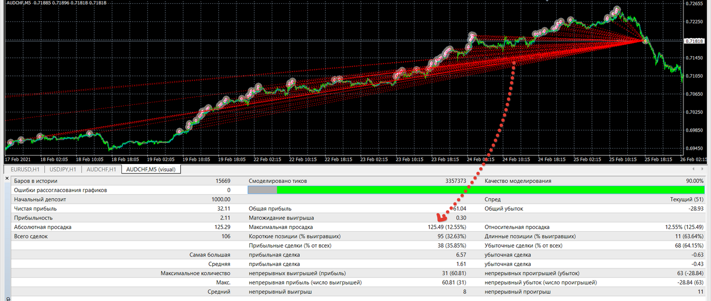The image size is (711, 301).
Task: Click the 'Абсолютная просадка' label
Action: [x=42, y=227]
